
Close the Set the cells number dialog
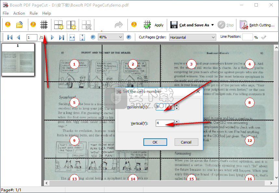198,91
